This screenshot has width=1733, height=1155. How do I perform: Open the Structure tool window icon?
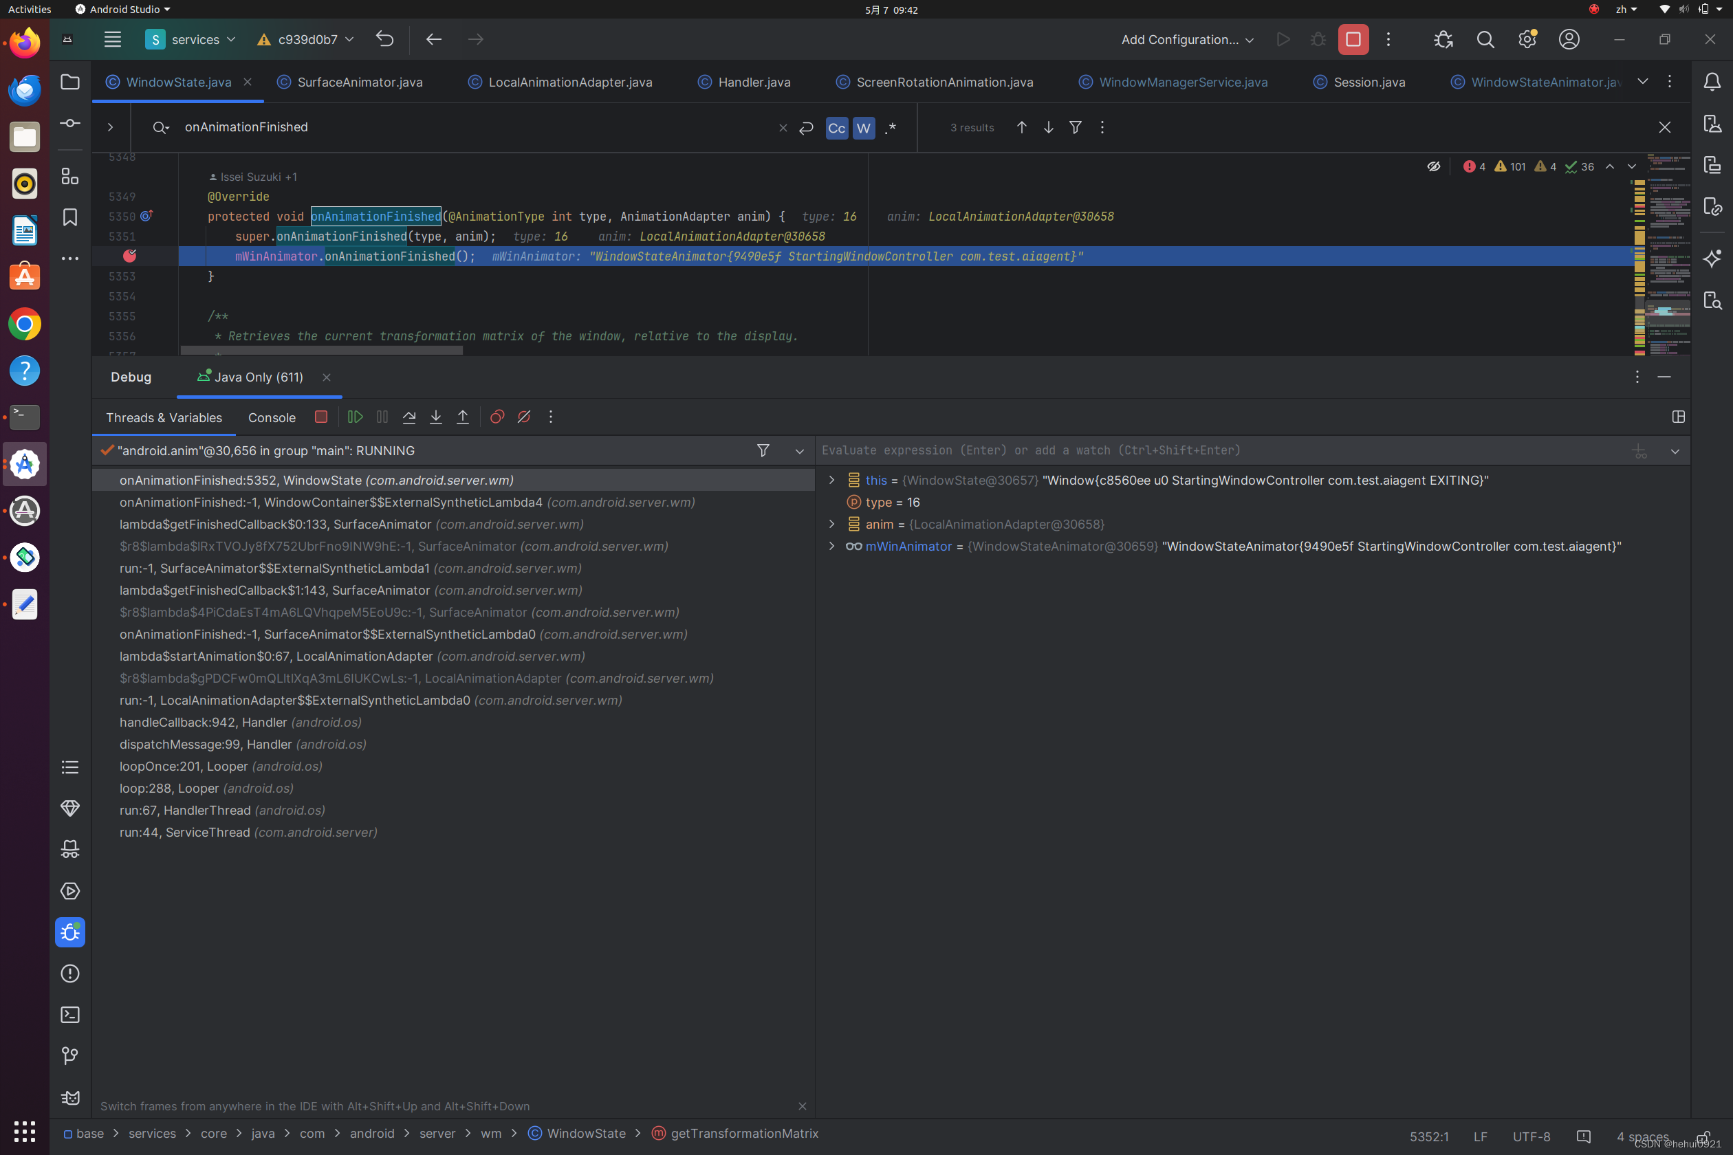[x=70, y=176]
